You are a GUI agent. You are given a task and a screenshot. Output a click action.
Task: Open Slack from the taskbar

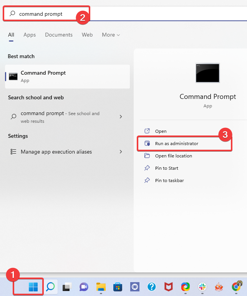tap(202, 287)
